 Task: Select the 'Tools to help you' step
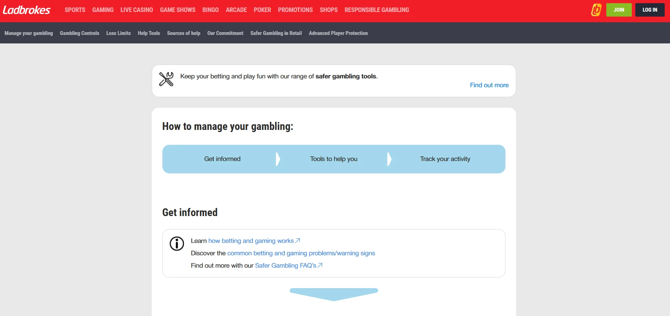point(334,159)
